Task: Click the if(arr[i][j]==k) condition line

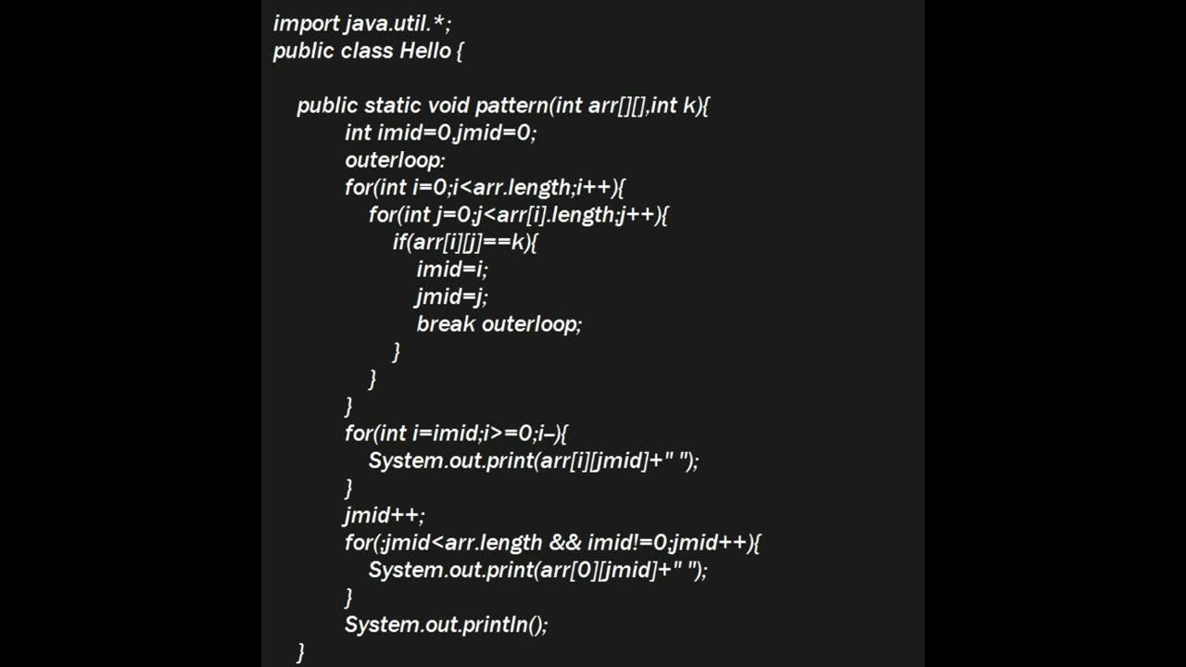Action: coord(465,242)
